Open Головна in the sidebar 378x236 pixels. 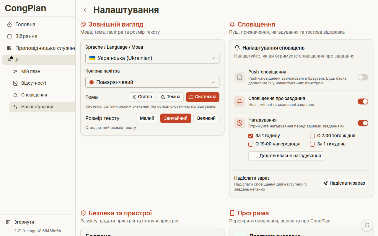[39, 24]
